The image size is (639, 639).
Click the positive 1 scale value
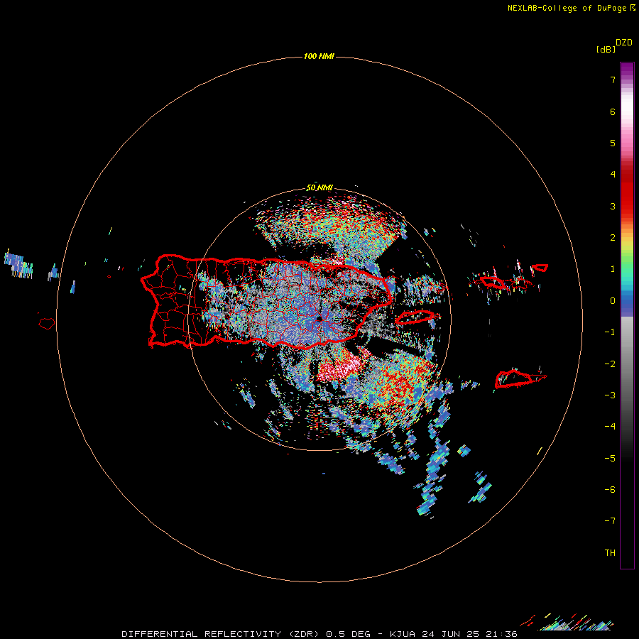[613, 269]
